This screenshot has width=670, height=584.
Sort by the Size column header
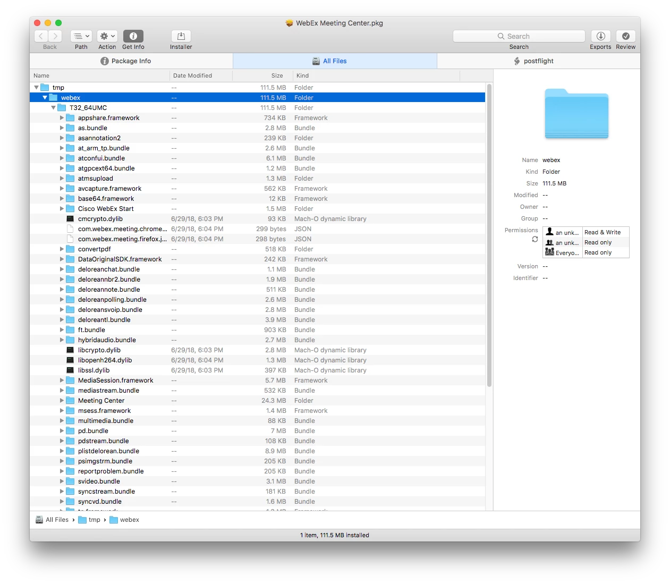[x=262, y=75]
